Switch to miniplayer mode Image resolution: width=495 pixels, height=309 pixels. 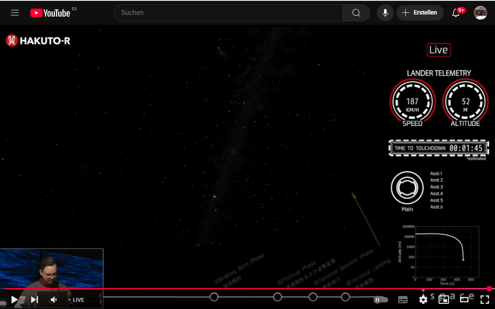[x=443, y=300]
